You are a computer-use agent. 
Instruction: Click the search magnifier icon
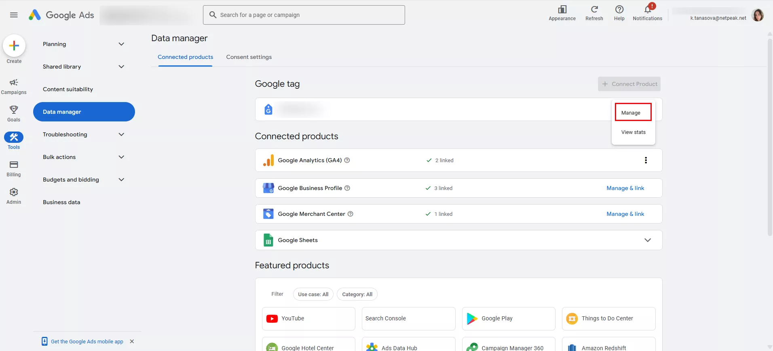(x=213, y=15)
